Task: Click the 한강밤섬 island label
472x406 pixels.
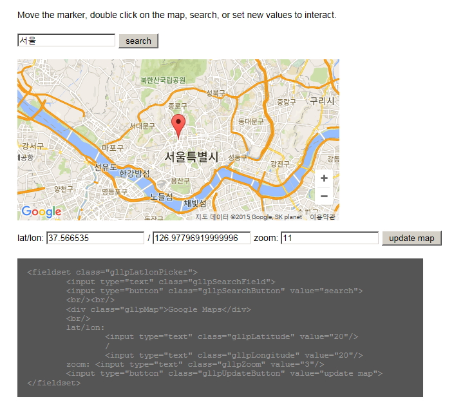Action: coord(134,173)
